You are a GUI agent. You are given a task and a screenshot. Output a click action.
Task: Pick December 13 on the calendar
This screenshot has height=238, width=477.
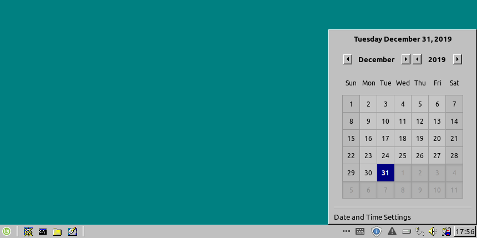pyautogui.click(x=437, y=121)
